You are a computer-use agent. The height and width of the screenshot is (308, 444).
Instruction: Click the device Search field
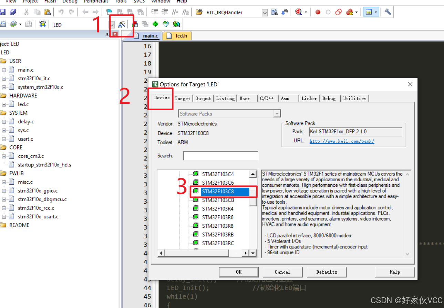pos(220,156)
